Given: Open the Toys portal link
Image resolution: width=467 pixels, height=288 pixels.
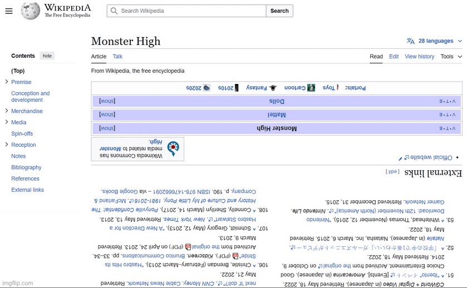Looking at the screenshot, I should point(328,87).
